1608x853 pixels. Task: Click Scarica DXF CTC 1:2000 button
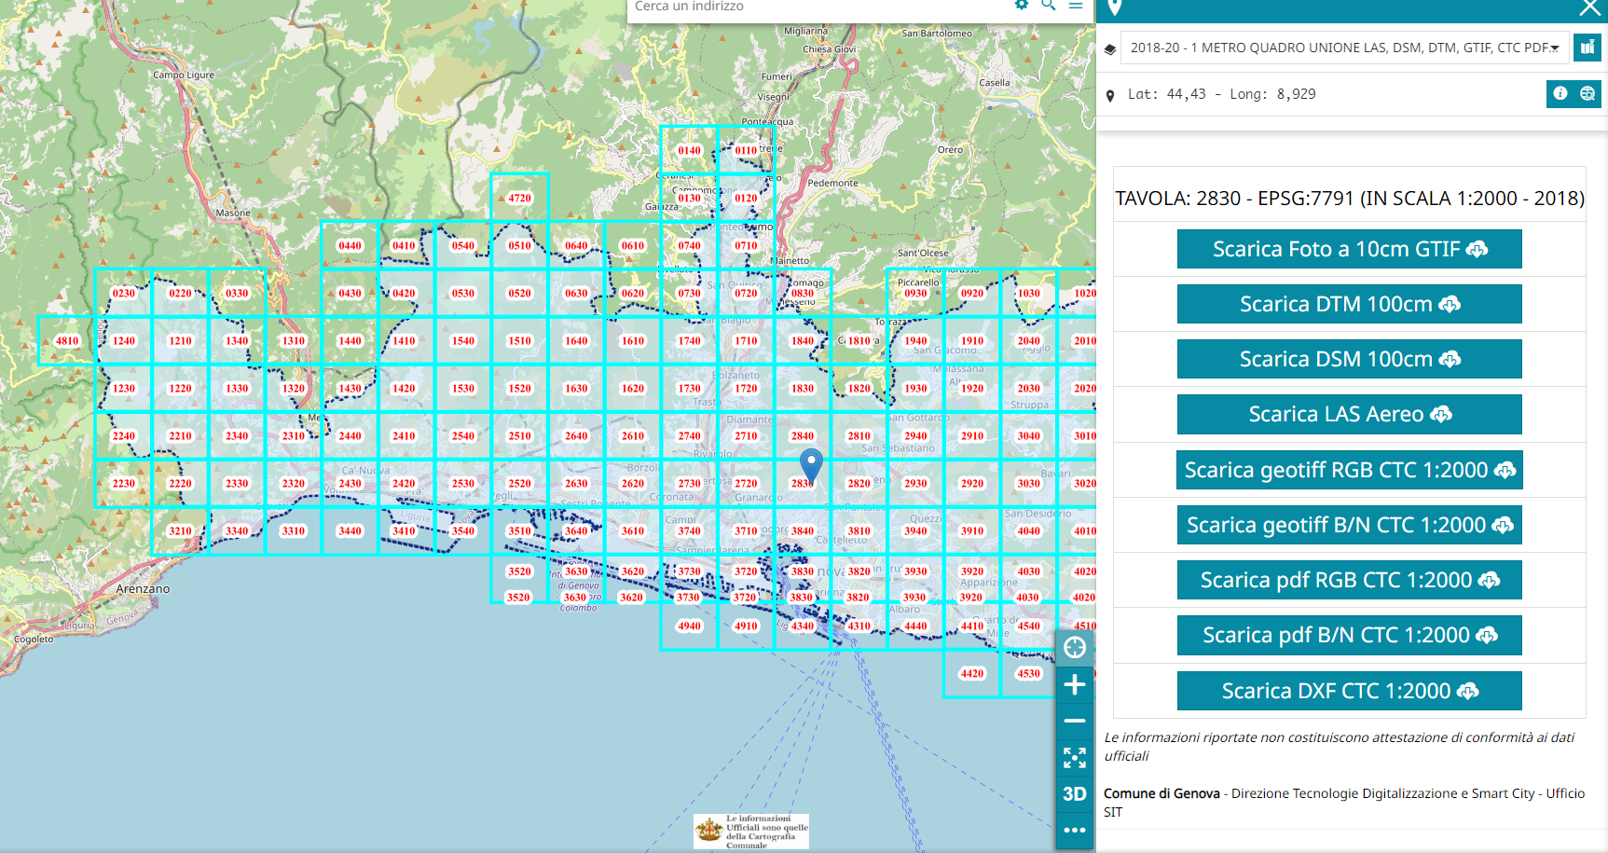pyautogui.click(x=1349, y=691)
